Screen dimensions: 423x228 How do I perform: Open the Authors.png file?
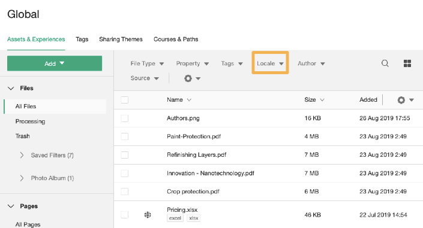(x=183, y=118)
